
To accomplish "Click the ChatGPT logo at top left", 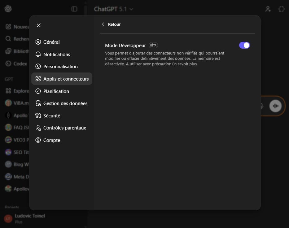I will click(x=8, y=9).
